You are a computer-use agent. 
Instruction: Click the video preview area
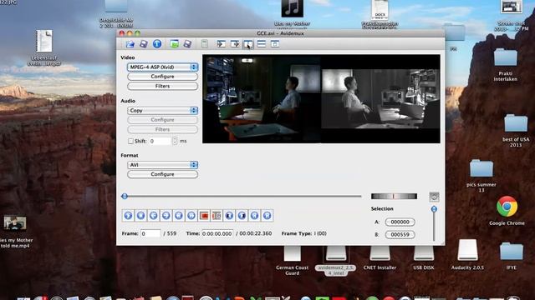coord(321,98)
